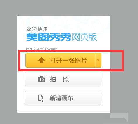Click the faint decorative pattern above 欢迎使用

pyautogui.click(x=63, y=21)
